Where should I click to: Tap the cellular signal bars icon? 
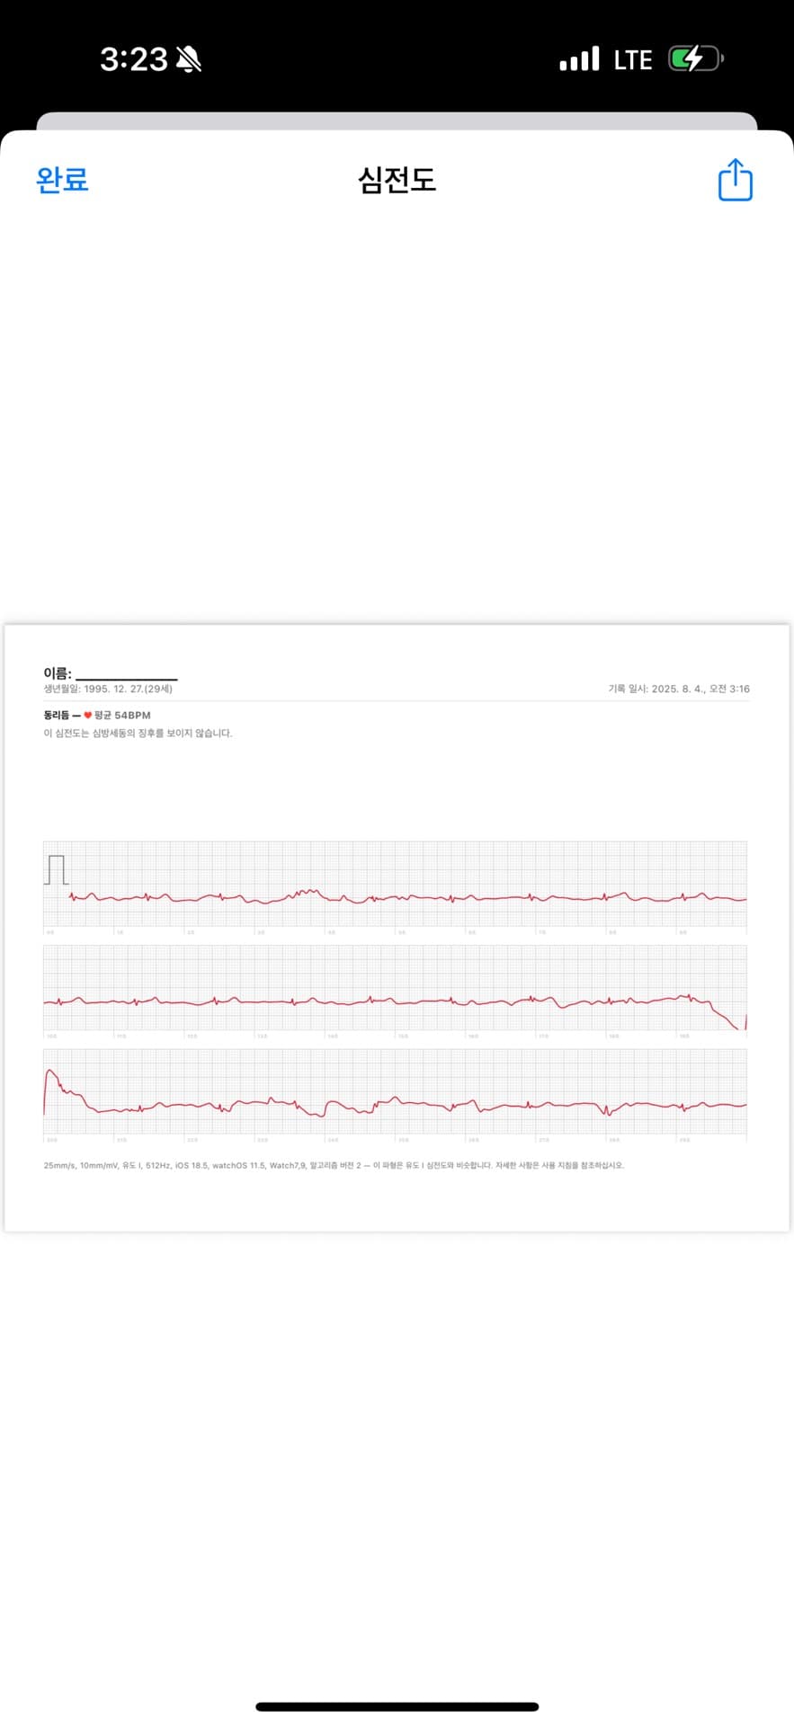pos(579,59)
